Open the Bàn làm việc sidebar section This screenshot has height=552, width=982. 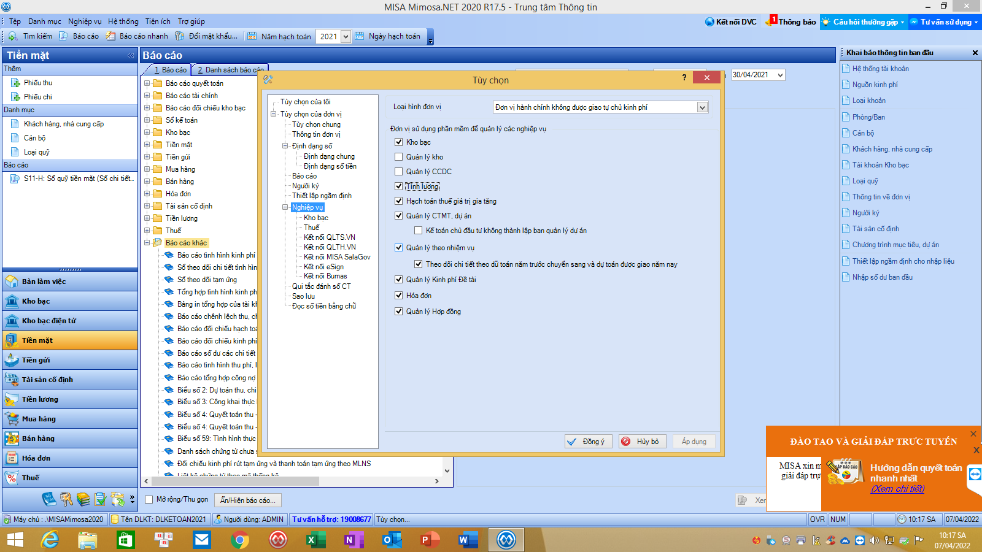coord(70,282)
